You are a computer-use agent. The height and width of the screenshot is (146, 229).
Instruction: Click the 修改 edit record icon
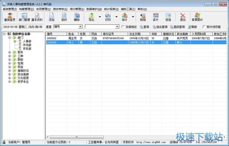coord(64,17)
